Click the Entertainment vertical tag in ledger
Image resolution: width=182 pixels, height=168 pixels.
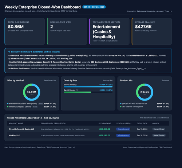click(x=123, y=129)
